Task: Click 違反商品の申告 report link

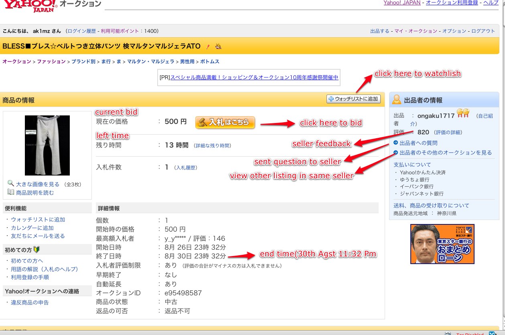Action: pos(30,303)
